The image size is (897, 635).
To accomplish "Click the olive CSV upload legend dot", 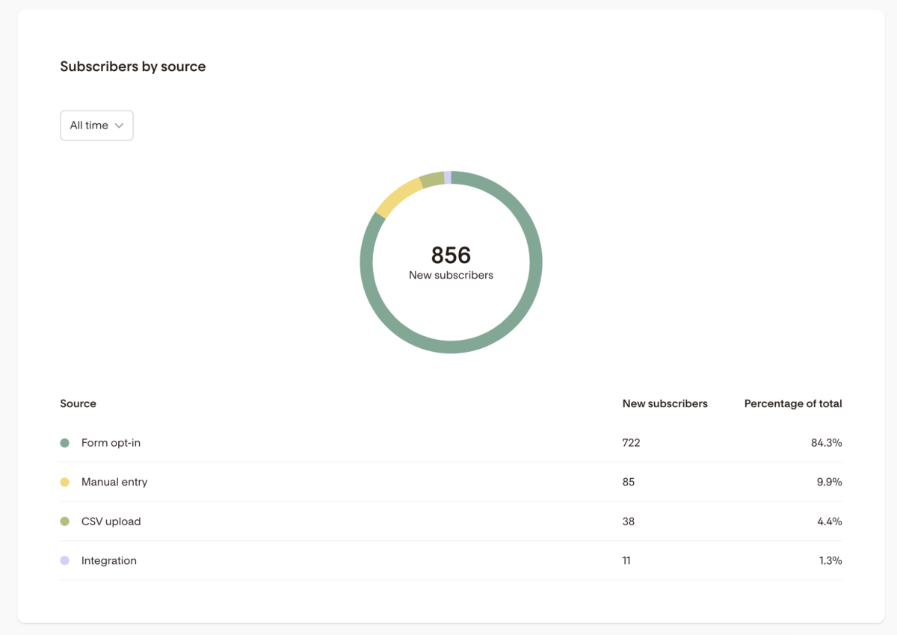I will (x=65, y=521).
